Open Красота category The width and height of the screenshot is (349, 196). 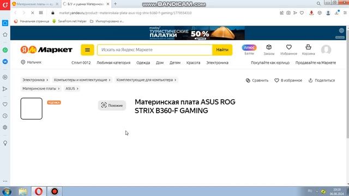193,63
